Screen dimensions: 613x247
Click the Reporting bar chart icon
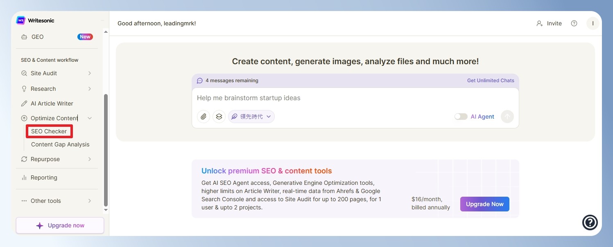point(24,177)
